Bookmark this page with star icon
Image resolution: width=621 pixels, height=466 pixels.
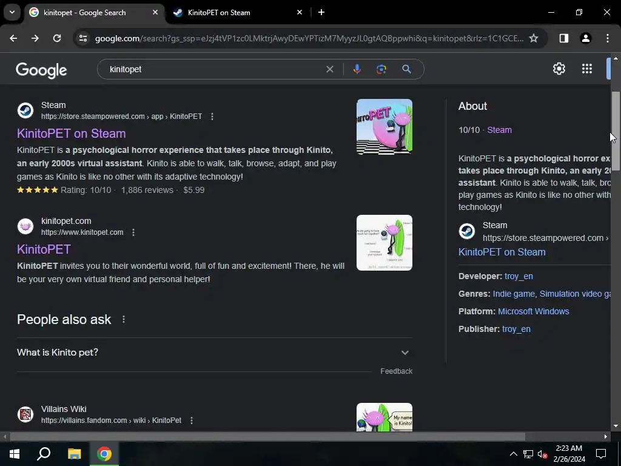pyautogui.click(x=534, y=38)
